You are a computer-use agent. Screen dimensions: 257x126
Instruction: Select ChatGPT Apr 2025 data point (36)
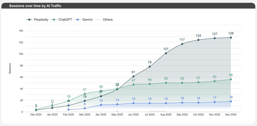[x=101, y=91]
